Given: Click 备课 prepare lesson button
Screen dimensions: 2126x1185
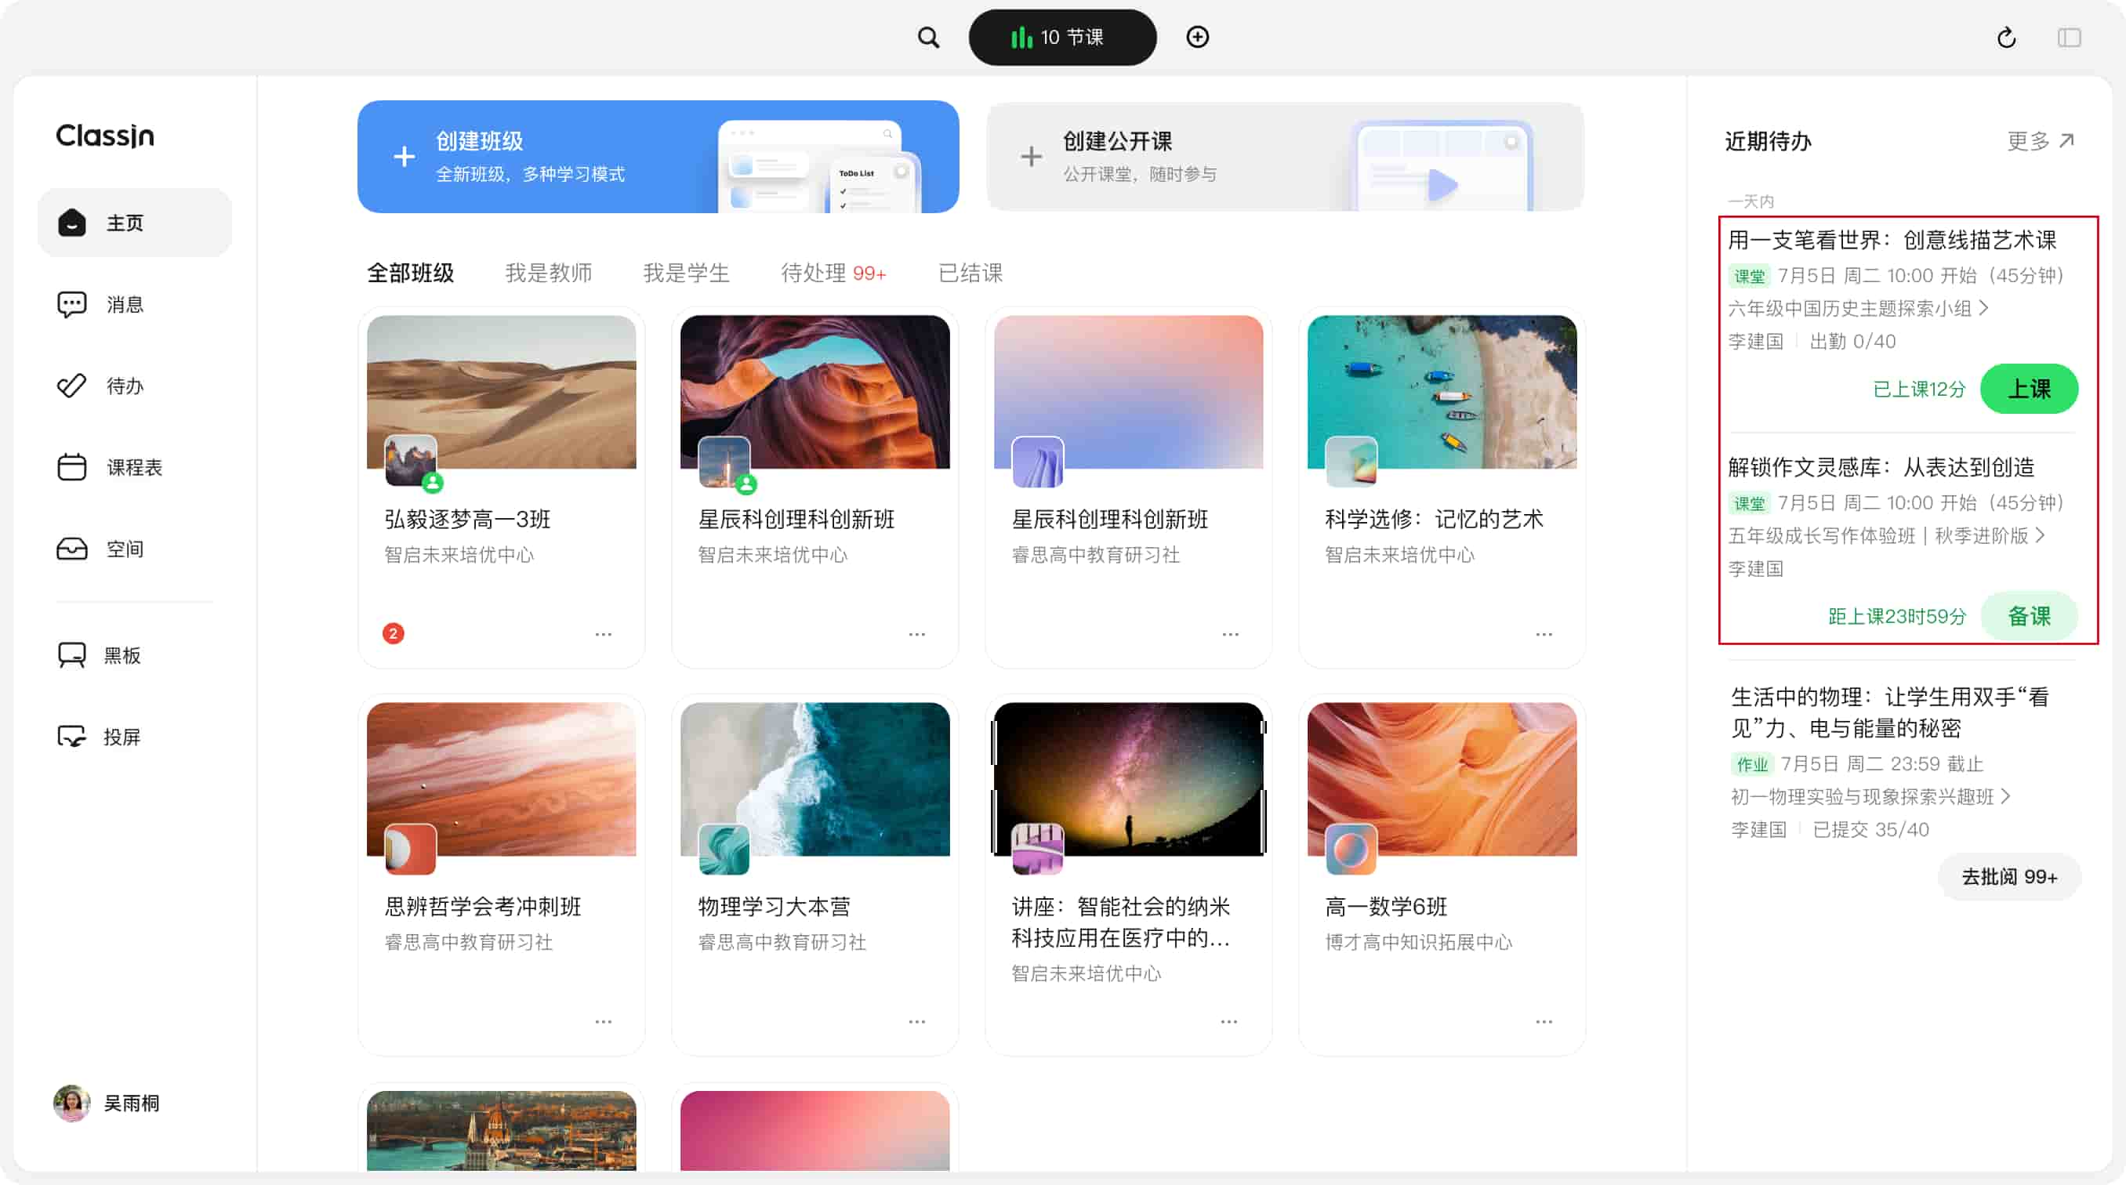Looking at the screenshot, I should tap(2029, 615).
